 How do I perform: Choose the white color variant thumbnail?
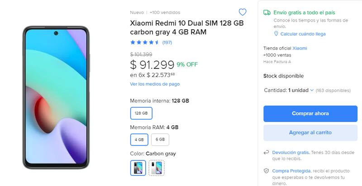pos(157,168)
